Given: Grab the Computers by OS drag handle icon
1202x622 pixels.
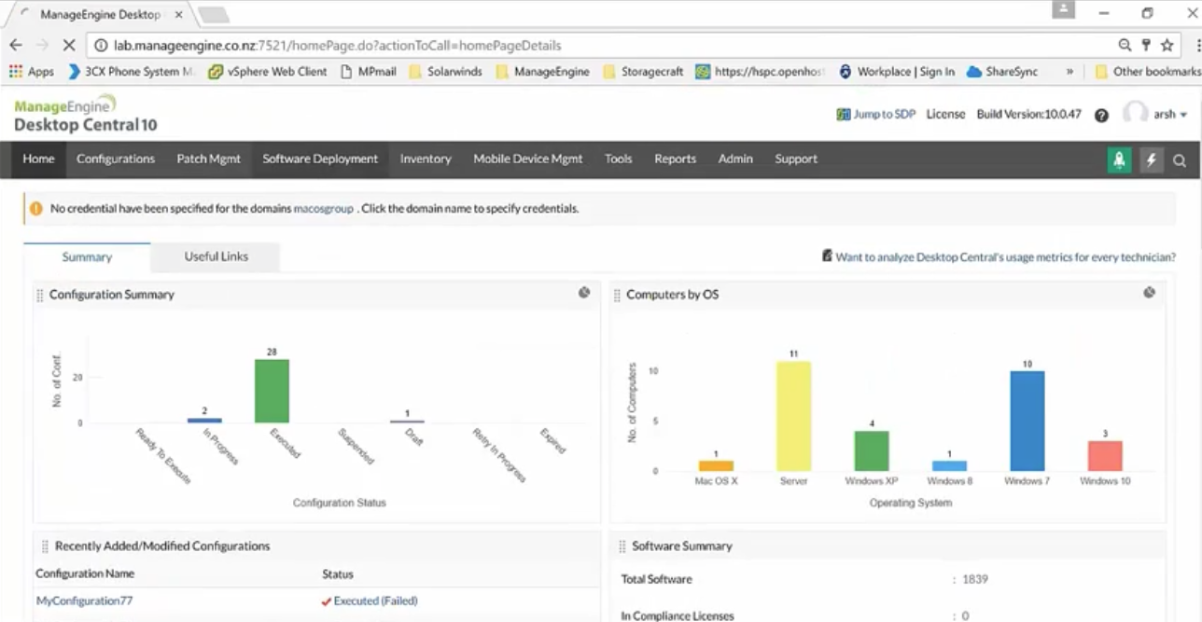Looking at the screenshot, I should point(617,295).
